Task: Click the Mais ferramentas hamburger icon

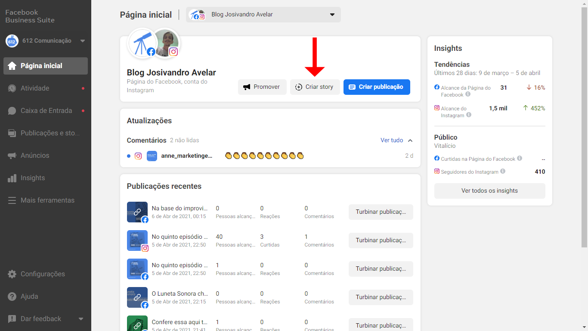Action: [12, 200]
